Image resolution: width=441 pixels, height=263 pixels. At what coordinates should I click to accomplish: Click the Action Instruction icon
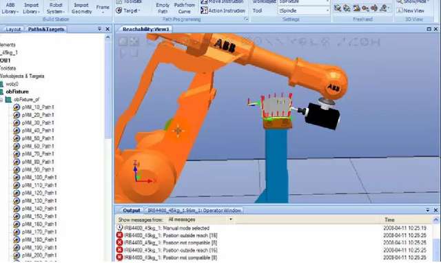point(204,10)
